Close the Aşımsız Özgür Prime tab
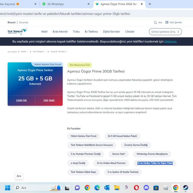 142,4
